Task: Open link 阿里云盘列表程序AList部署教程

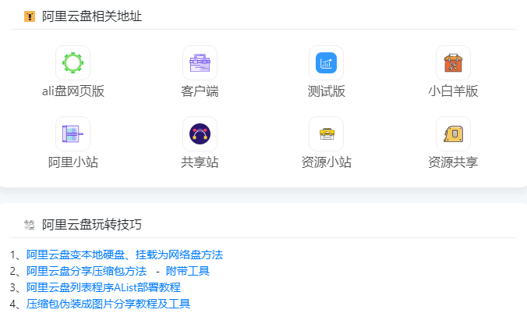Action: pos(104,287)
